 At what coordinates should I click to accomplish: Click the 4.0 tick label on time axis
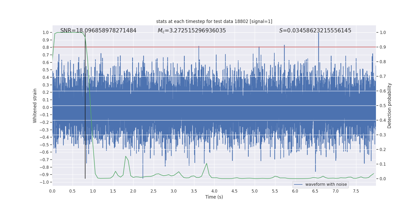tap(214, 191)
